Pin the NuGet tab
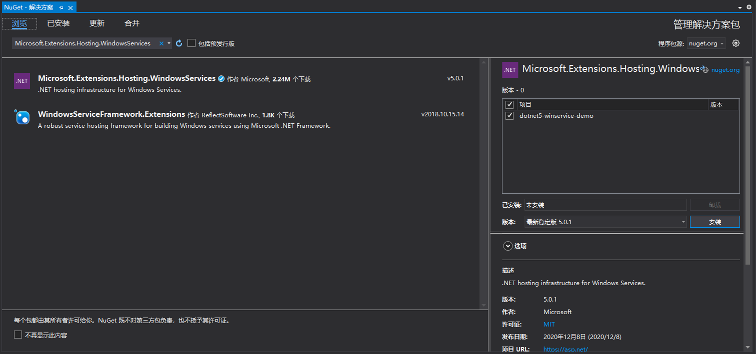756x354 pixels. 61,7
